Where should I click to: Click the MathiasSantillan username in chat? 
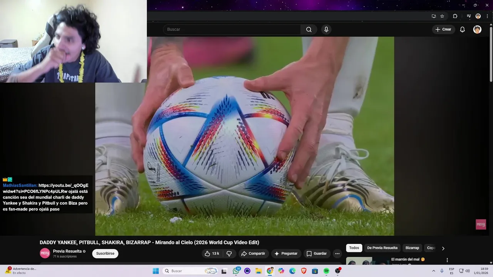20,185
